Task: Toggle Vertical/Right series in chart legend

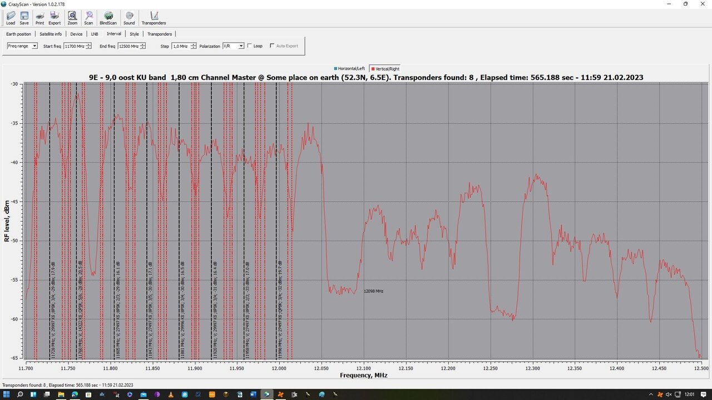Action: [x=385, y=69]
